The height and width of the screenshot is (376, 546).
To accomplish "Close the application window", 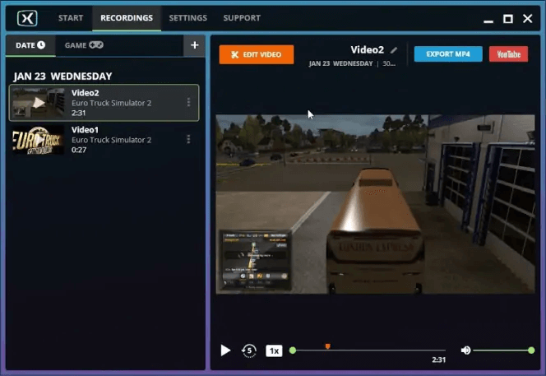I will tap(528, 18).
